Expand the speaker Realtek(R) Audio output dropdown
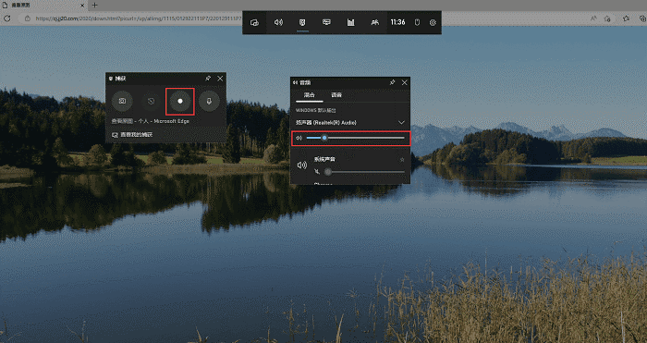 (401, 123)
